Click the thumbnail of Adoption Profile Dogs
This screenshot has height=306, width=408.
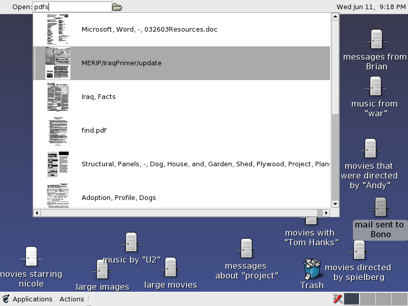click(x=58, y=196)
